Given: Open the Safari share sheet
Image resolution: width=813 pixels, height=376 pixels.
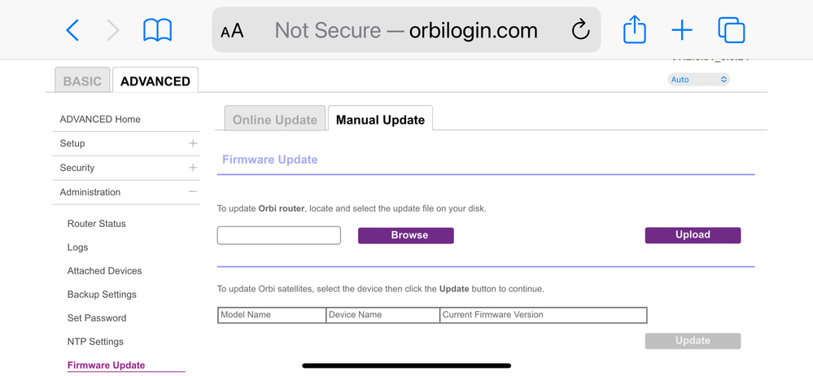Looking at the screenshot, I should pos(635,31).
